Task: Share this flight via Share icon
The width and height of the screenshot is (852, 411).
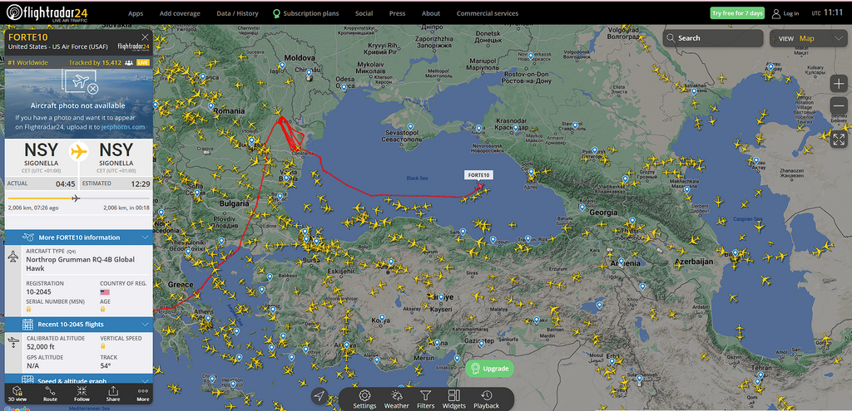Action: pyautogui.click(x=113, y=394)
